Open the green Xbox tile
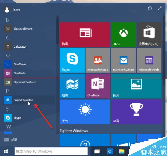Screen dimensions: 167x156 [x=124, y=35]
